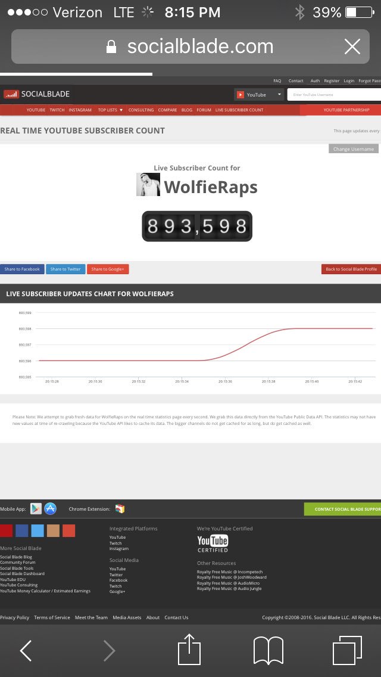This screenshot has height=677, width=381.
Task: Open the Safari tabs overview icon
Action: (347, 651)
